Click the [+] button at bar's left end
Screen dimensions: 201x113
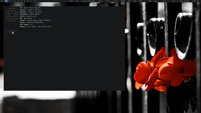pos(2,1)
